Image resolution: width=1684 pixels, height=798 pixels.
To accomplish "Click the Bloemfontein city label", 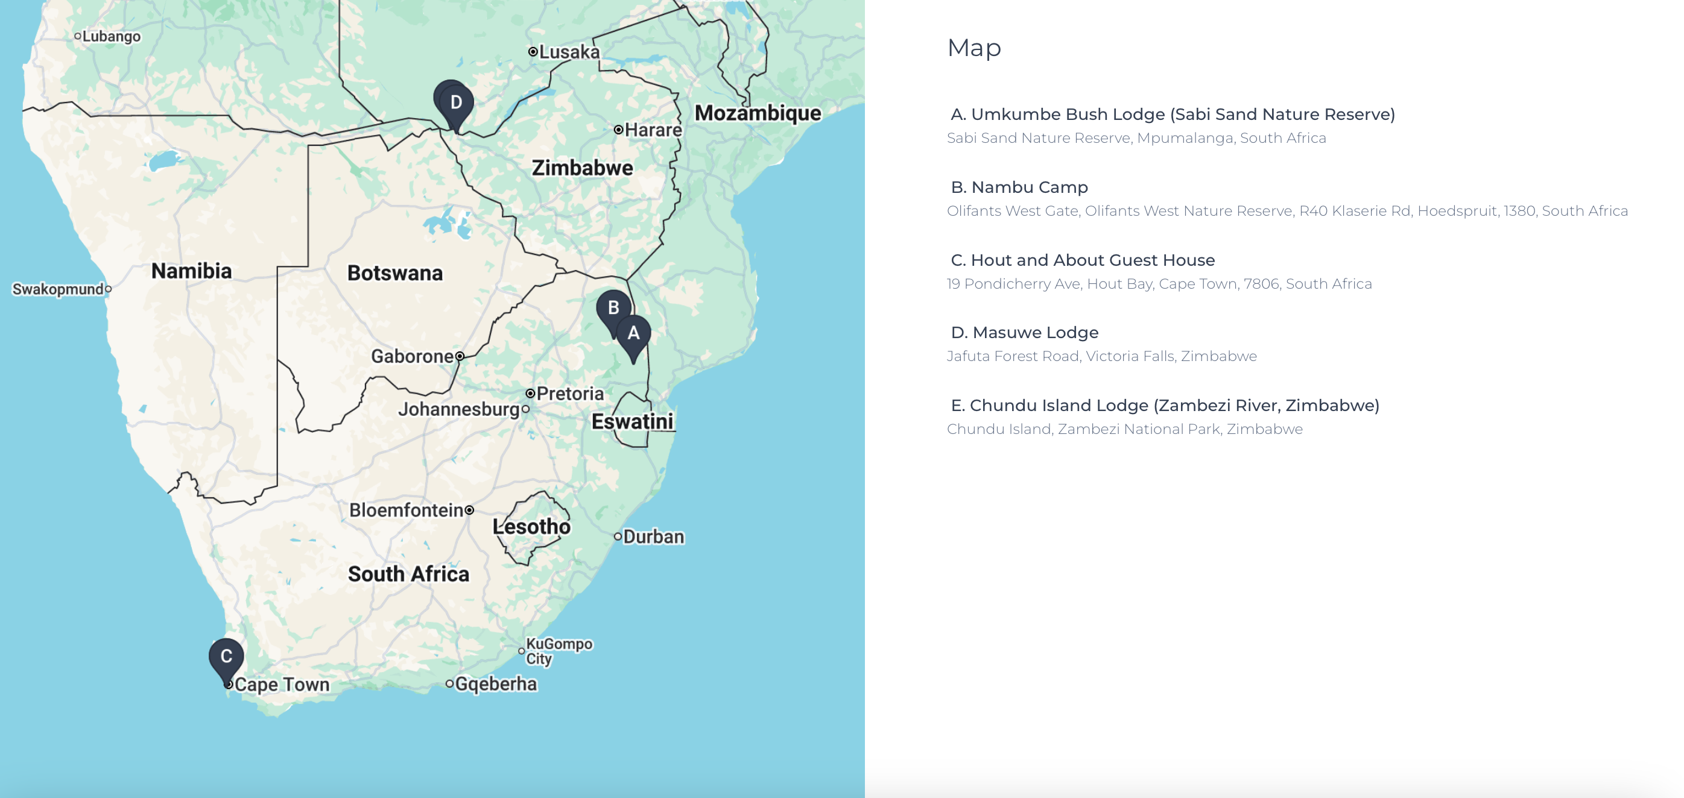I will (407, 510).
